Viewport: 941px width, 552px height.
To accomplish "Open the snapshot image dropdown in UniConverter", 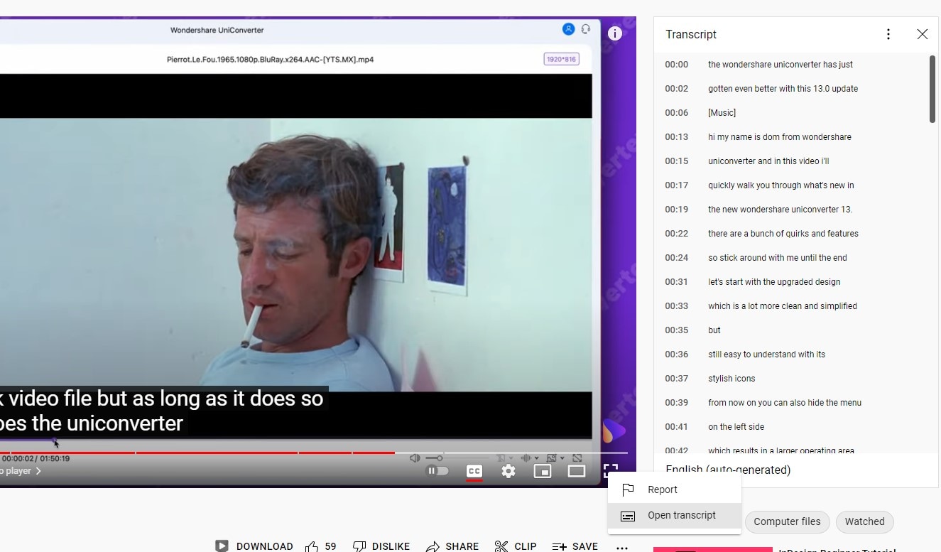I will 555,458.
